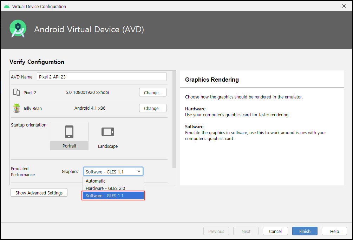Click the 'Verify Configuration' heading
Viewport: 353px width, 240px height.
37,62
